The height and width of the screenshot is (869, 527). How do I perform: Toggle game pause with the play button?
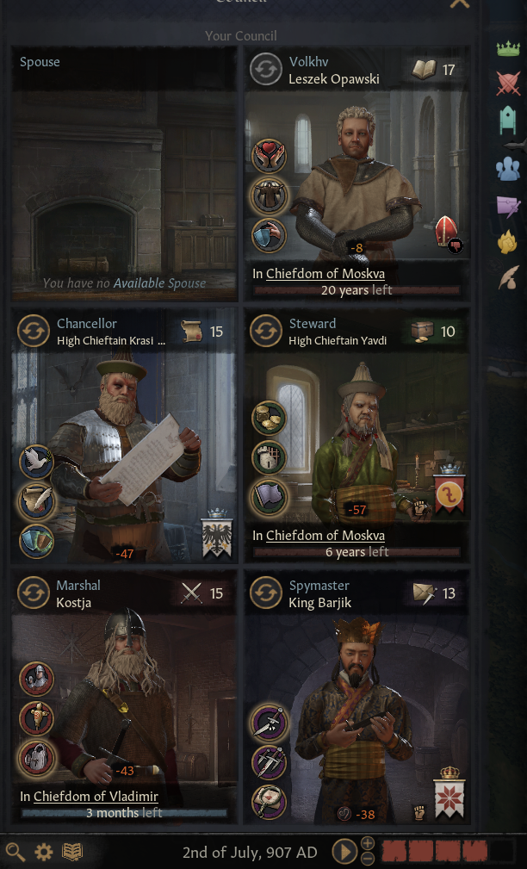[344, 851]
